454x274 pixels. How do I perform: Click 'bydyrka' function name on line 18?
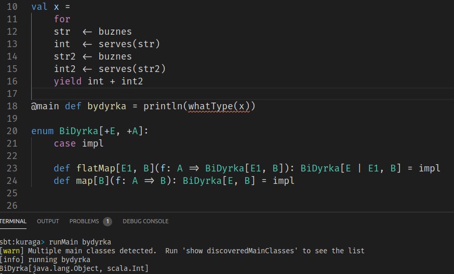(x=106, y=106)
